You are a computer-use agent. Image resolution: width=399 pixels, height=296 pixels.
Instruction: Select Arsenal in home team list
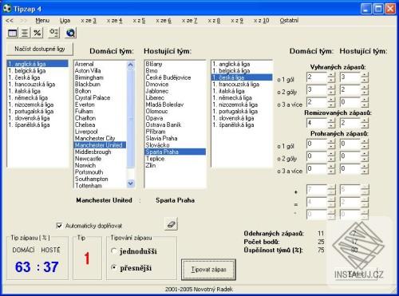[x=100, y=64]
